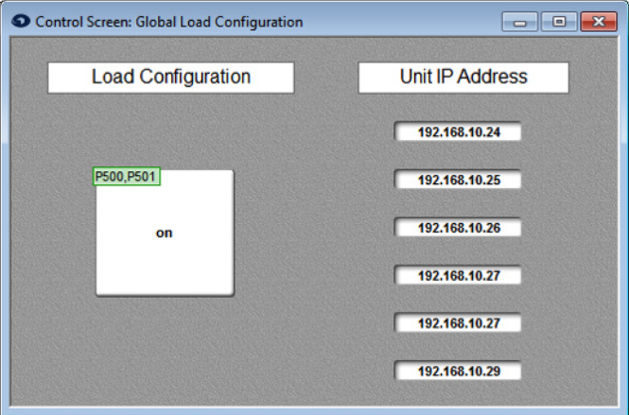
Task: Click the Control Screen title bar text
Action: point(169,22)
